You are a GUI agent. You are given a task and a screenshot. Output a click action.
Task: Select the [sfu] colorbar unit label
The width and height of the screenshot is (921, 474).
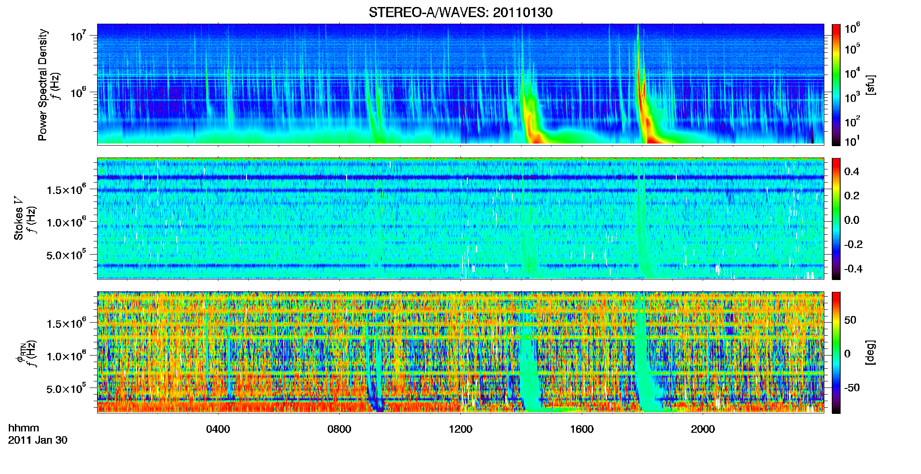(870, 85)
